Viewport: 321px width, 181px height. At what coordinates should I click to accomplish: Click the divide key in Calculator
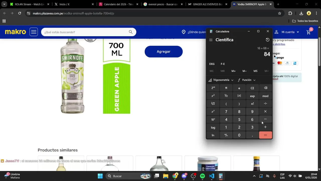266,104
